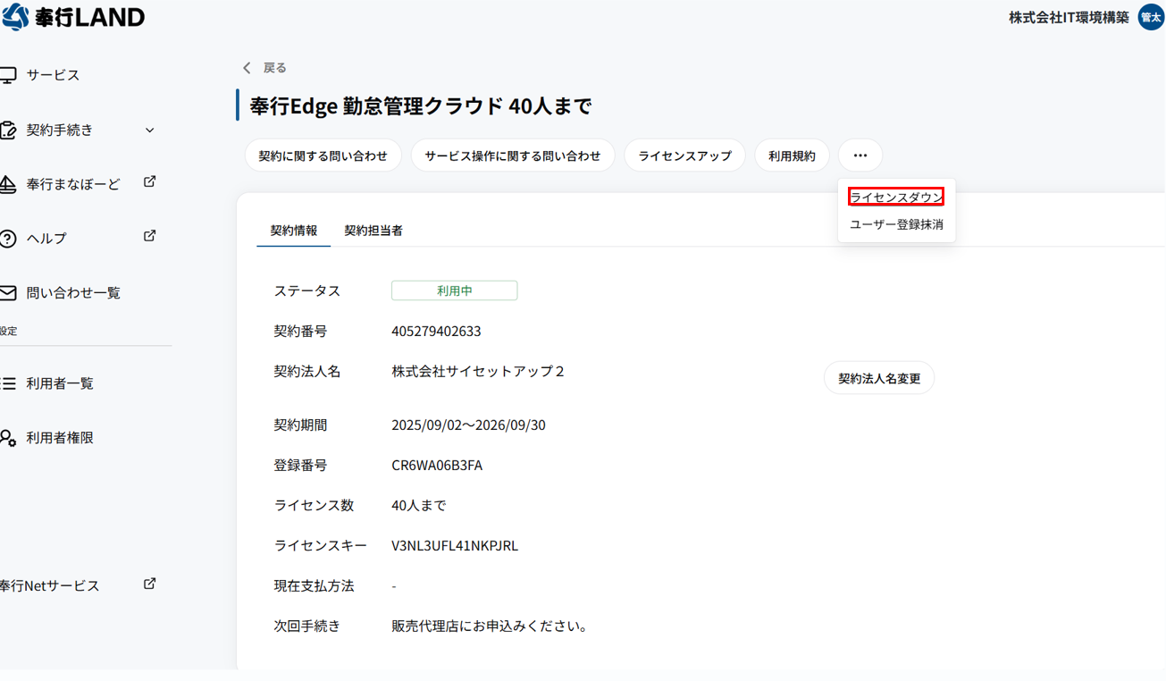Open the ellipsis more-actions menu

tap(860, 155)
